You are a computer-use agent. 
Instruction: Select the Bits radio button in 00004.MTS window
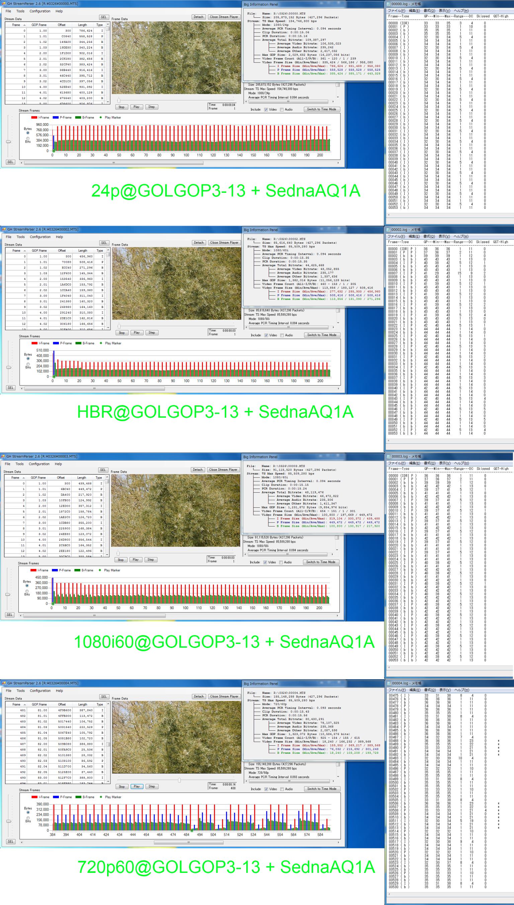coord(28,818)
